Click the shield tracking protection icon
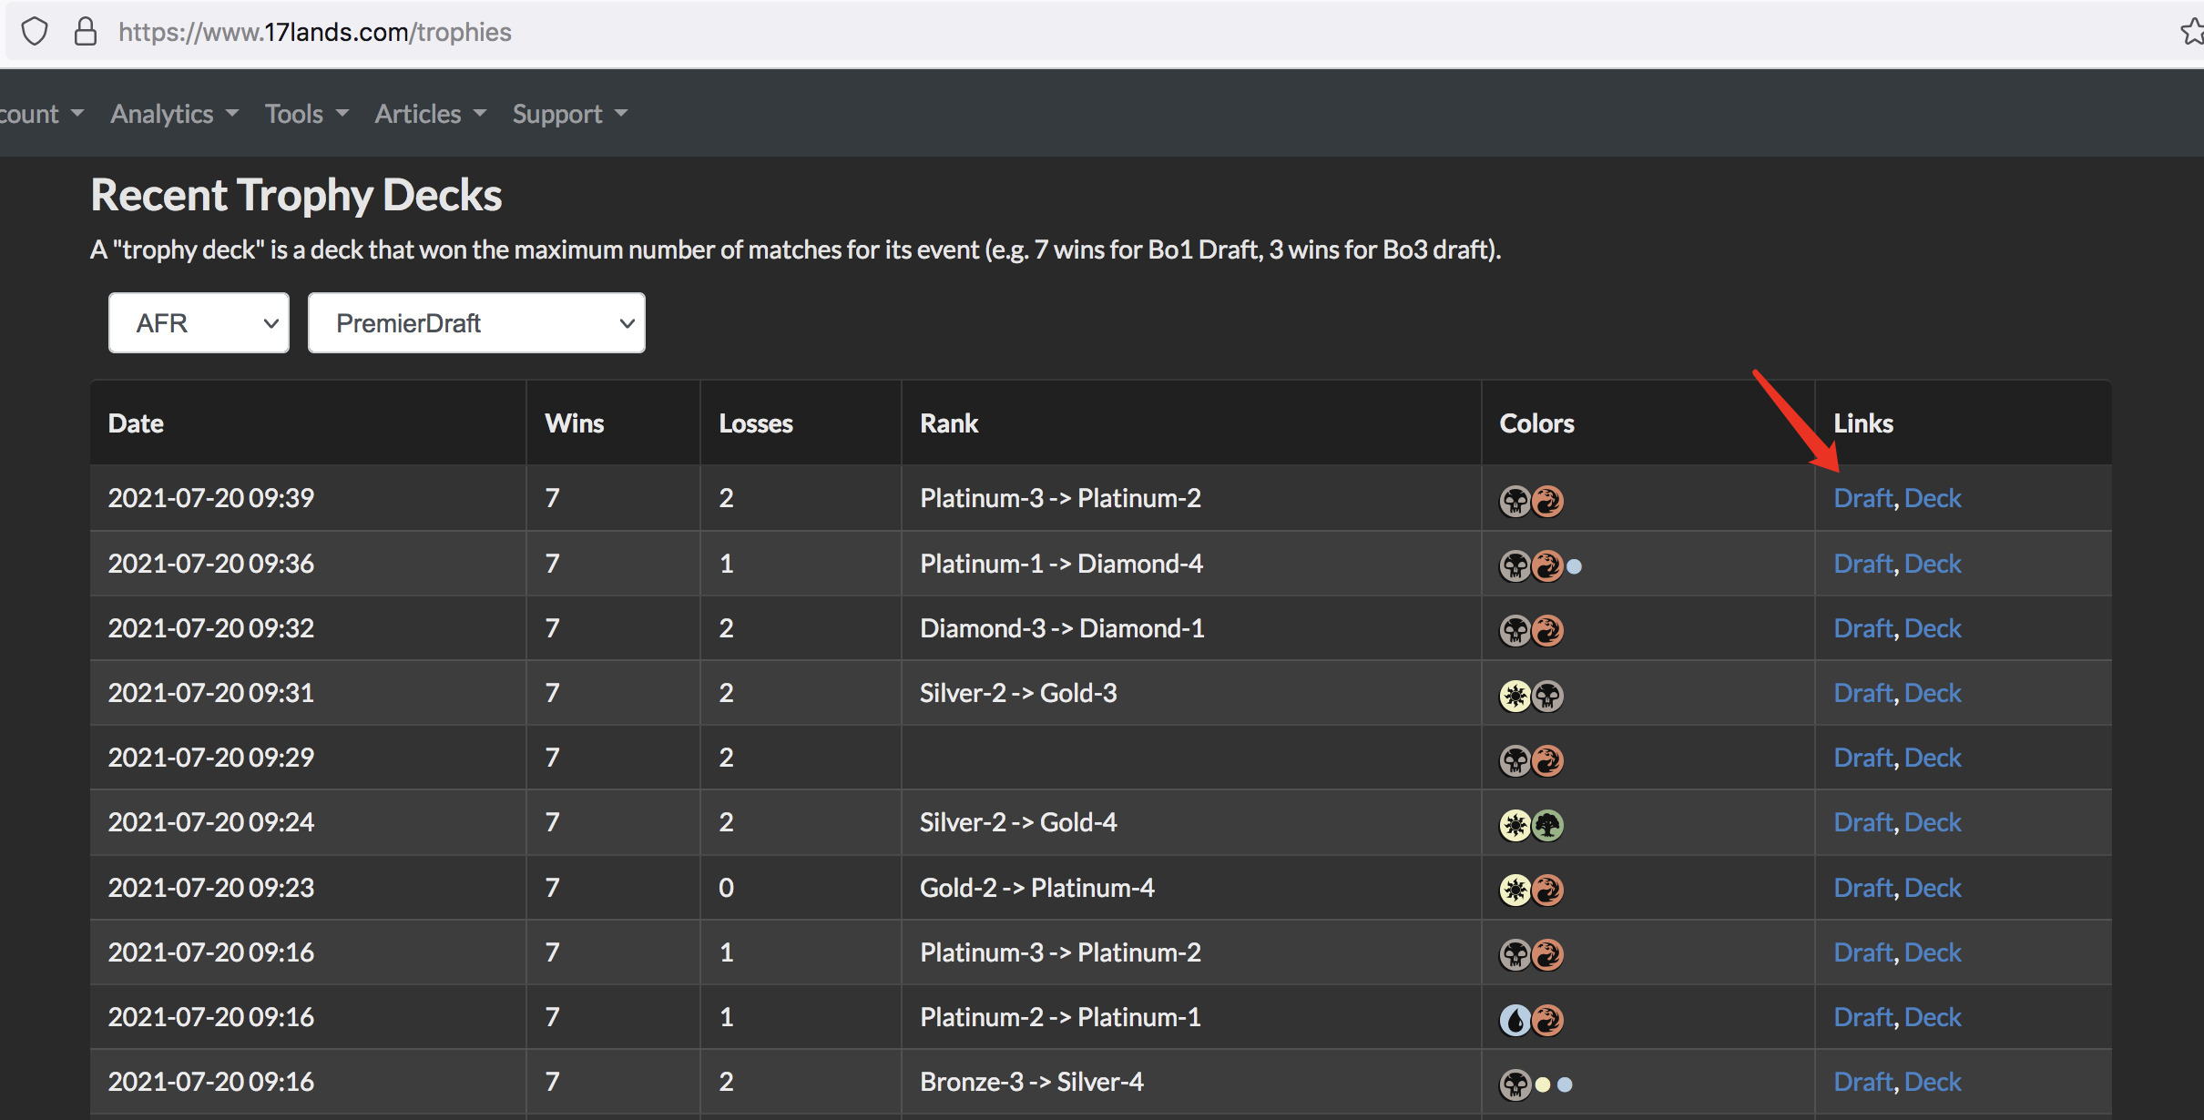The width and height of the screenshot is (2204, 1120). click(35, 32)
